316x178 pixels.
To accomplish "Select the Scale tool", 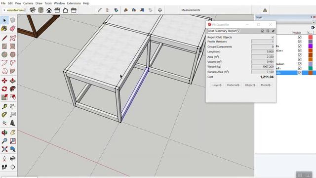I will pos(4,97).
